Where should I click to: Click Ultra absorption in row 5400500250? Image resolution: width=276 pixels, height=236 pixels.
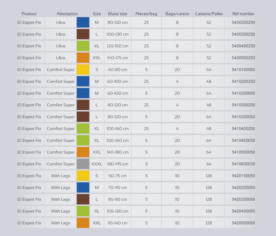(61, 58)
